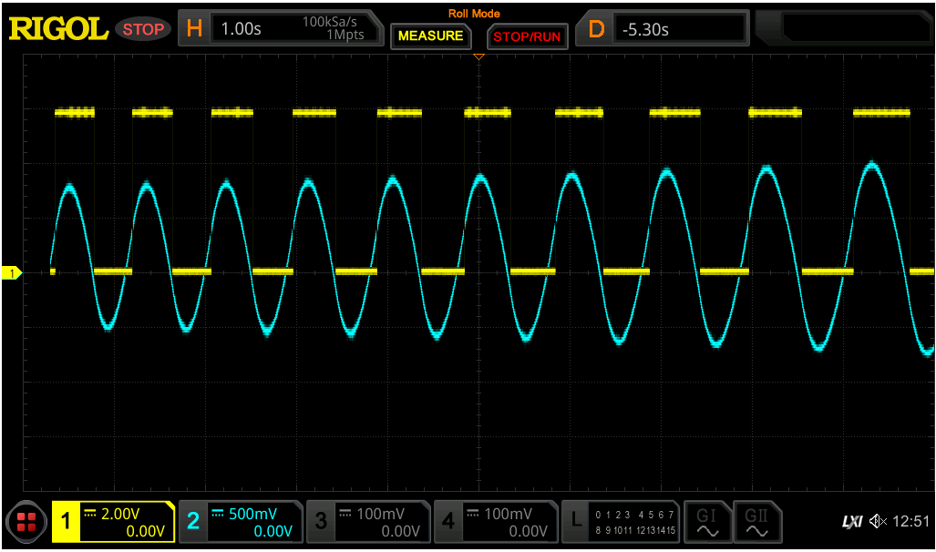Click the STOP acquisition status icon
The width and height of the screenshot is (936, 552).
[143, 28]
